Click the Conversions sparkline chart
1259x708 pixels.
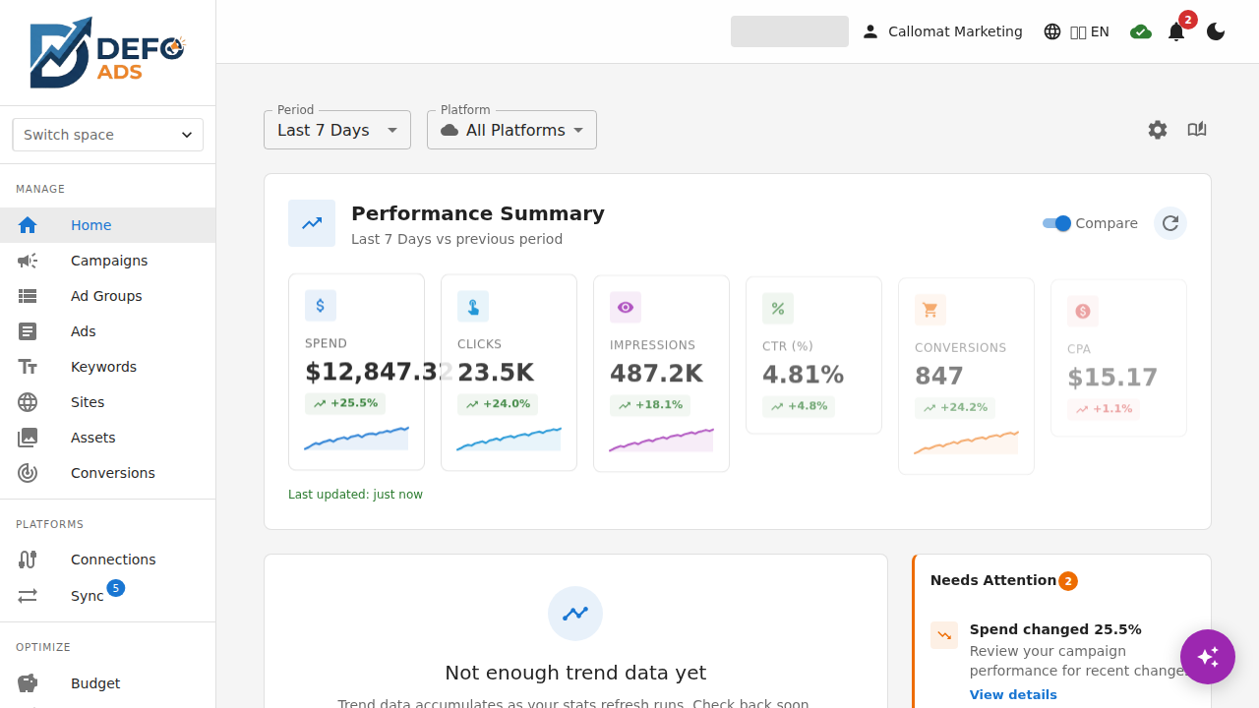(967, 442)
